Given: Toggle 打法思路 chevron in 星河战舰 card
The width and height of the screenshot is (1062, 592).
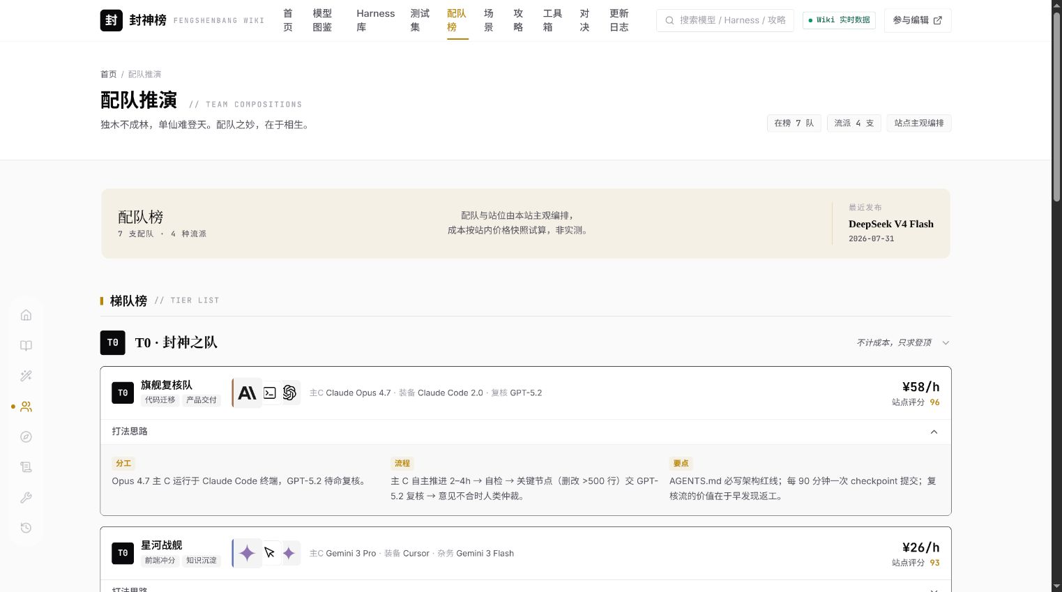Looking at the screenshot, I should click(934, 589).
